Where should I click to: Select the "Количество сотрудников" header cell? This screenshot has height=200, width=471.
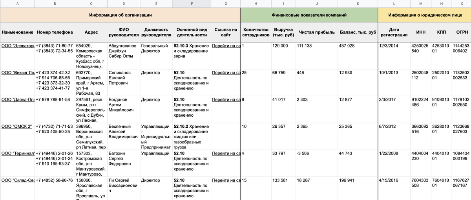tap(256, 32)
